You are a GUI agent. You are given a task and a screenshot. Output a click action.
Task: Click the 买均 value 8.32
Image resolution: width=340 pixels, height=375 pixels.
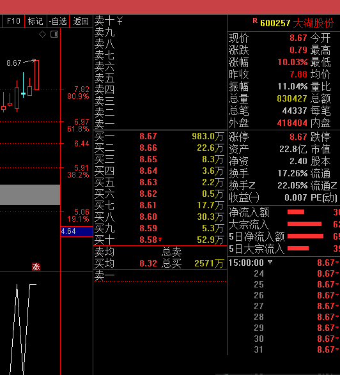[148, 264]
